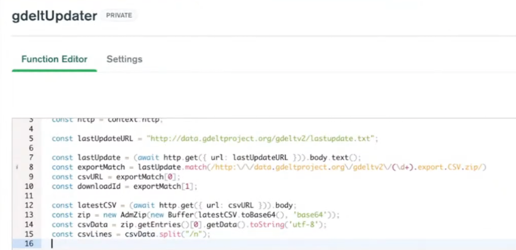
Task: Switch to the Function Editor tab
Action: pos(54,59)
